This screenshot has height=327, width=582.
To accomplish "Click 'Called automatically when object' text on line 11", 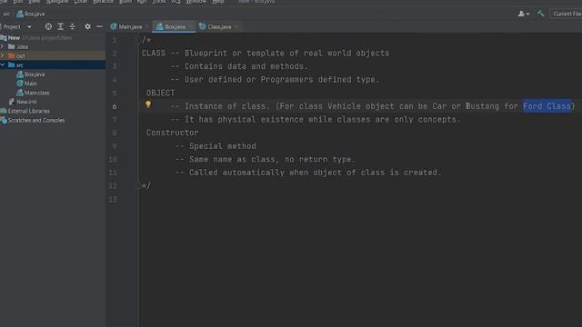I will coord(266,173).
